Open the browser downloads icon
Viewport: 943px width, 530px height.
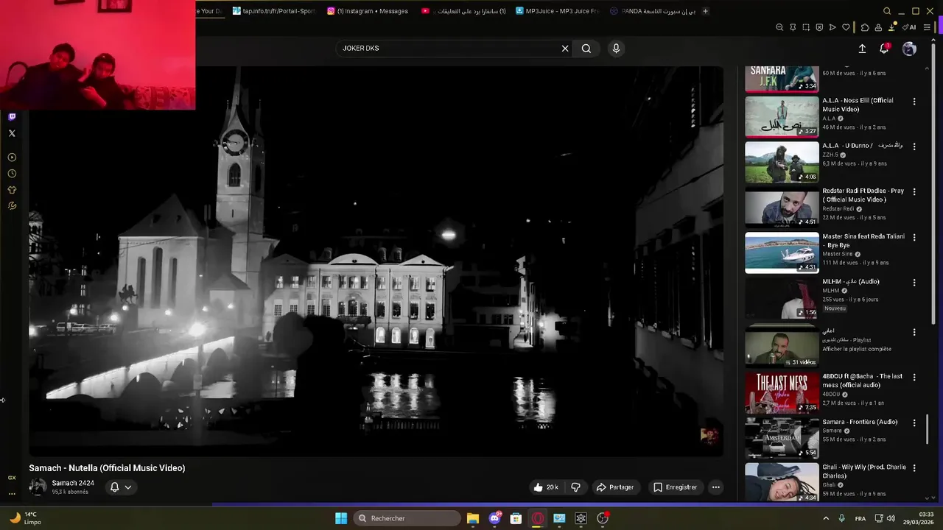pos(893,27)
